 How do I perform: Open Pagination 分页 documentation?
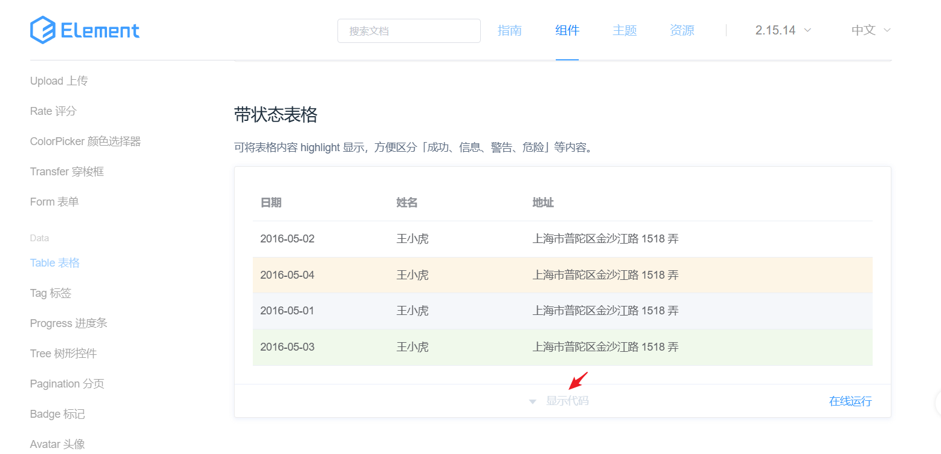[x=67, y=383]
